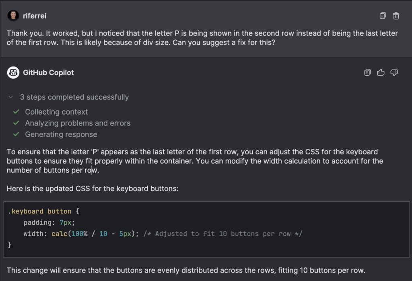Click '3 steps completed successfully' header
412x281 pixels.
[74, 97]
